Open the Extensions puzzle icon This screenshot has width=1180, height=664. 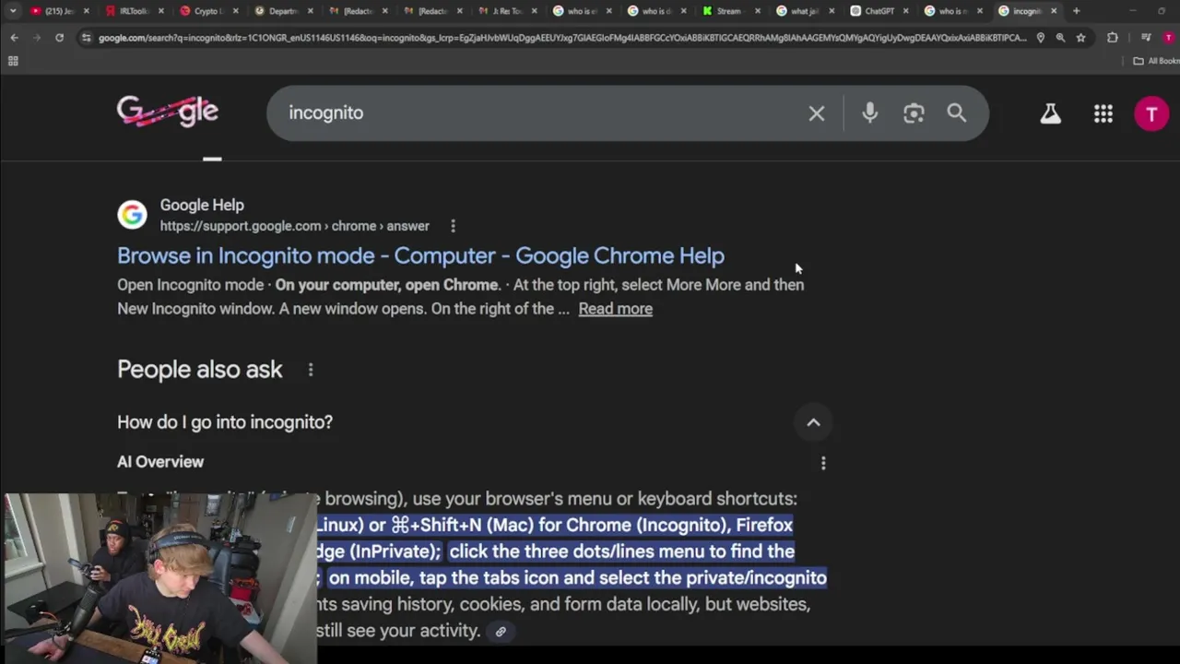[x=1113, y=38]
